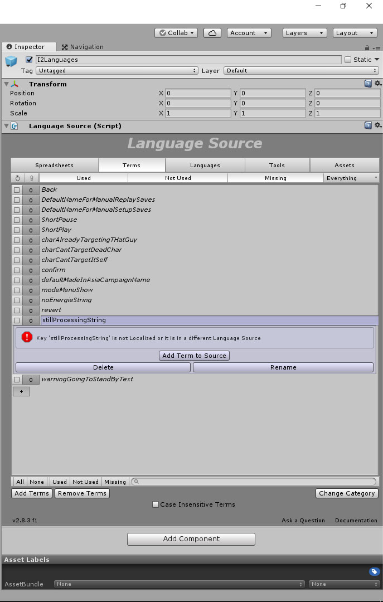
Task: Click the I2Languages GameObject cube icon
Action: [11, 62]
